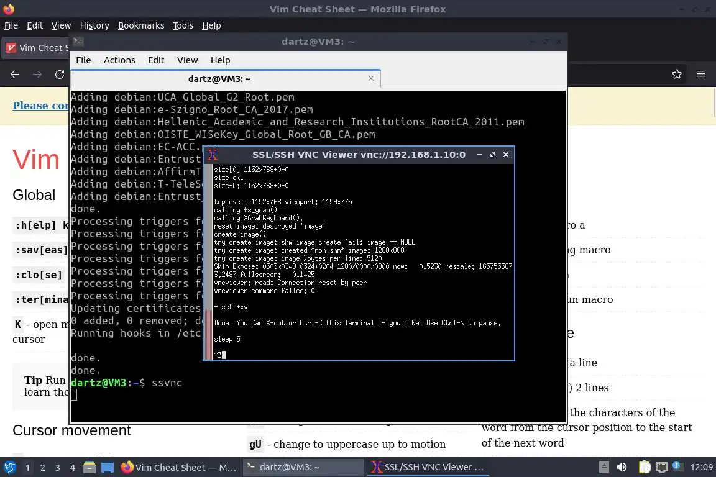Click 'sleep 5' line in VNC Viewer

click(227, 339)
